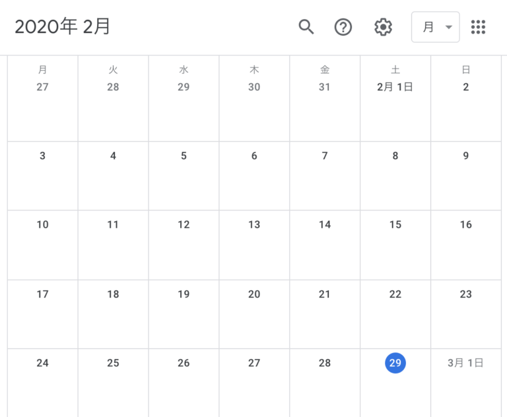
Task: Click day 31 in the first row
Action: pyautogui.click(x=324, y=86)
